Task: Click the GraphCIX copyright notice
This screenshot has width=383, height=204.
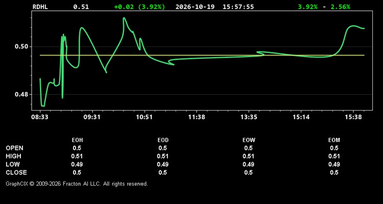Action: [77, 184]
